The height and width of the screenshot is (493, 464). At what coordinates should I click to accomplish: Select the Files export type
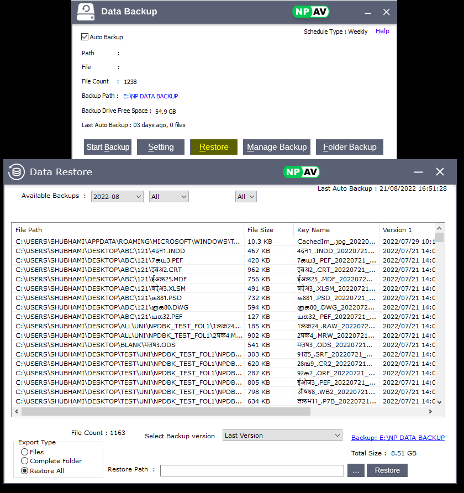coord(25,452)
